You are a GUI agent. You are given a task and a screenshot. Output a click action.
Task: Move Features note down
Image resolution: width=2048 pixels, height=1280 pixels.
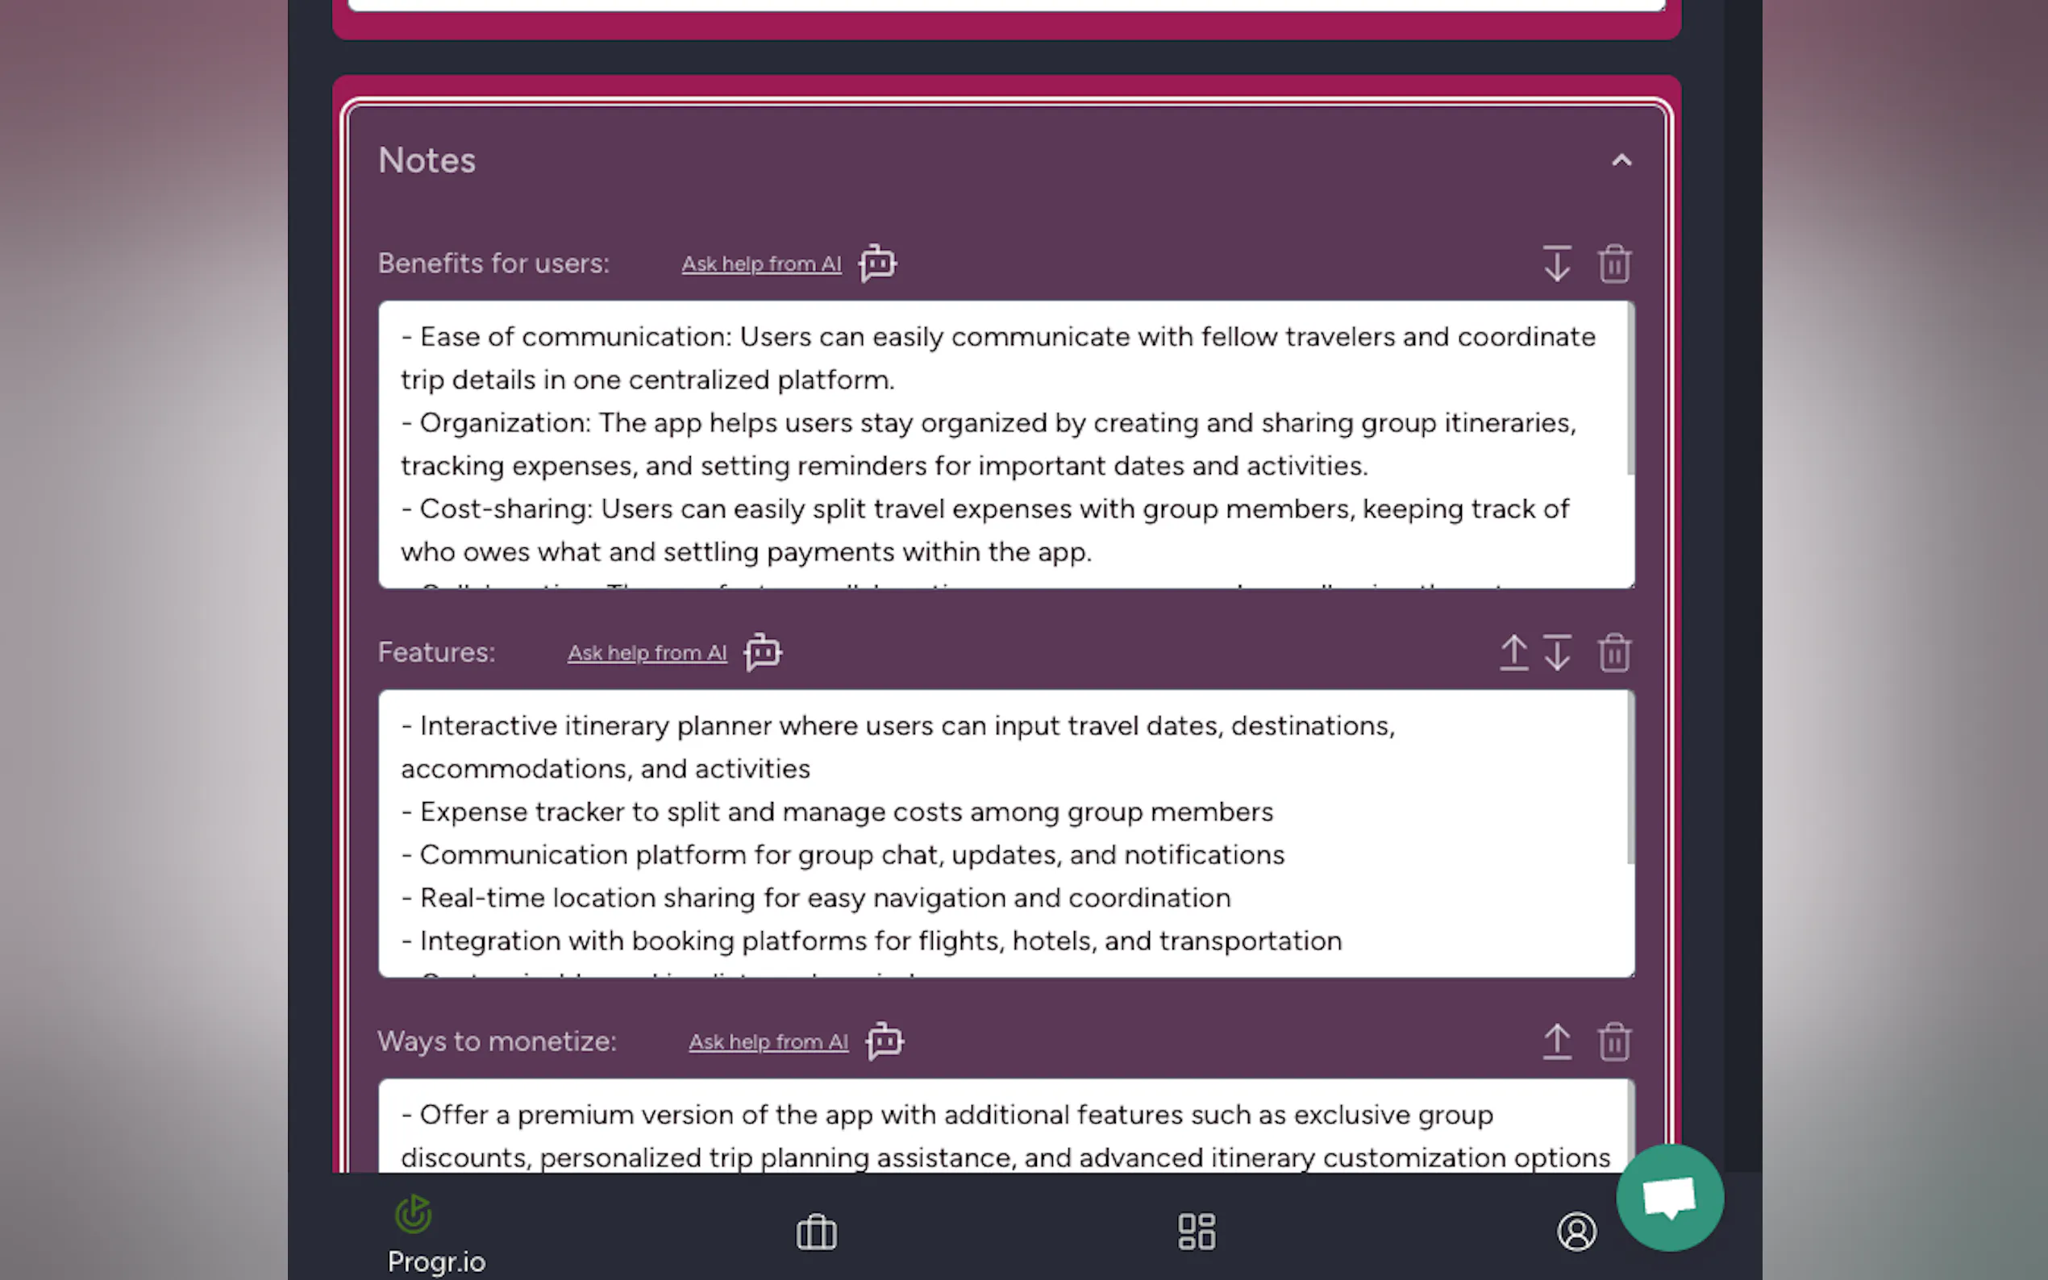(x=1556, y=653)
